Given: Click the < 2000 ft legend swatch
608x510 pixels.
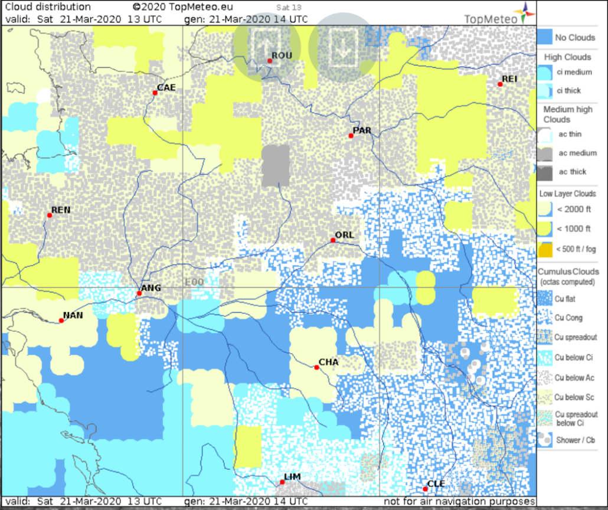Looking at the screenshot, I should [544, 210].
